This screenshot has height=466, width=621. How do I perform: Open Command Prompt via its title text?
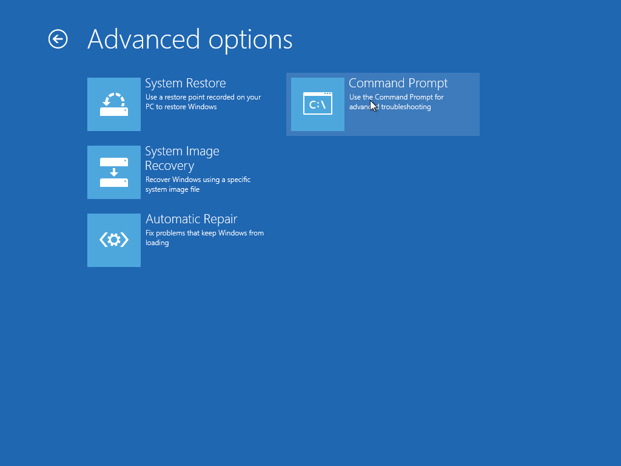(398, 84)
